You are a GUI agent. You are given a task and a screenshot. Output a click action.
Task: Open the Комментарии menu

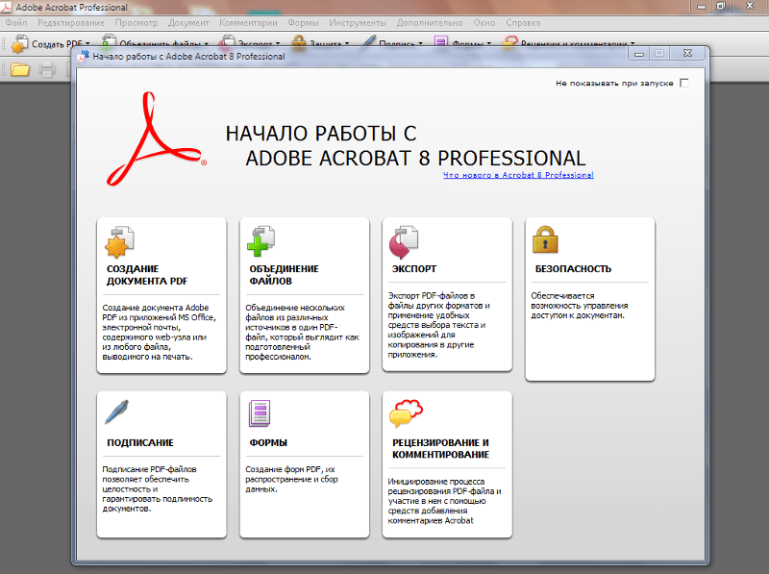click(248, 21)
